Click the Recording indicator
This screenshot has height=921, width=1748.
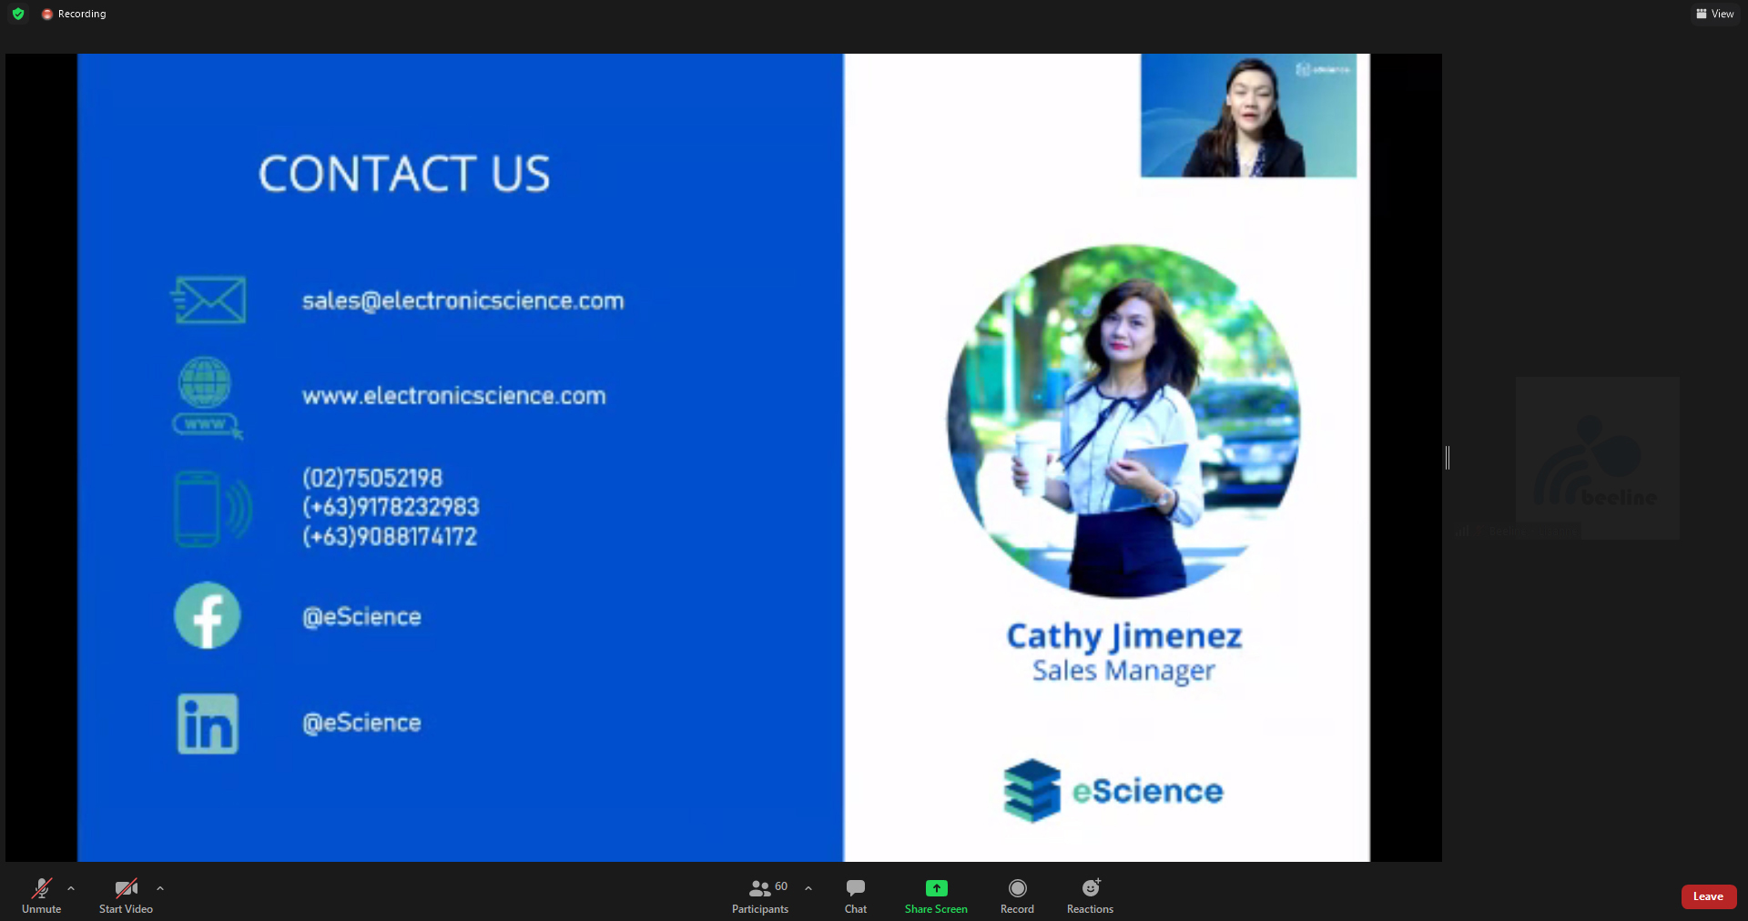(74, 14)
